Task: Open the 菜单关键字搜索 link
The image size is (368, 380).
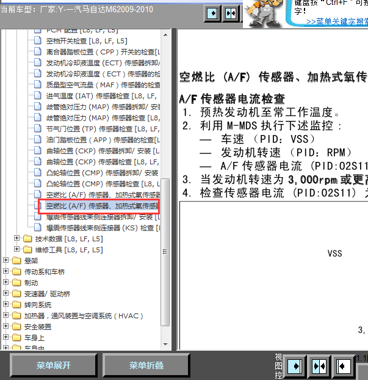Action: 337,21
